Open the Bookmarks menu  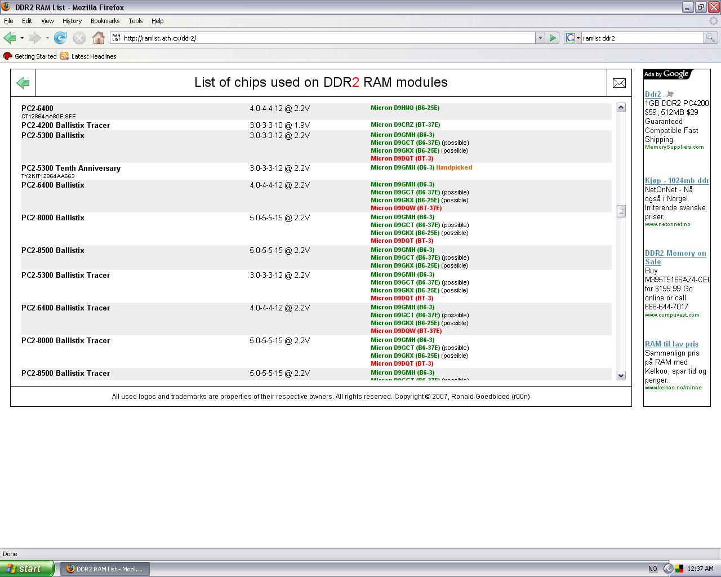[x=105, y=21]
